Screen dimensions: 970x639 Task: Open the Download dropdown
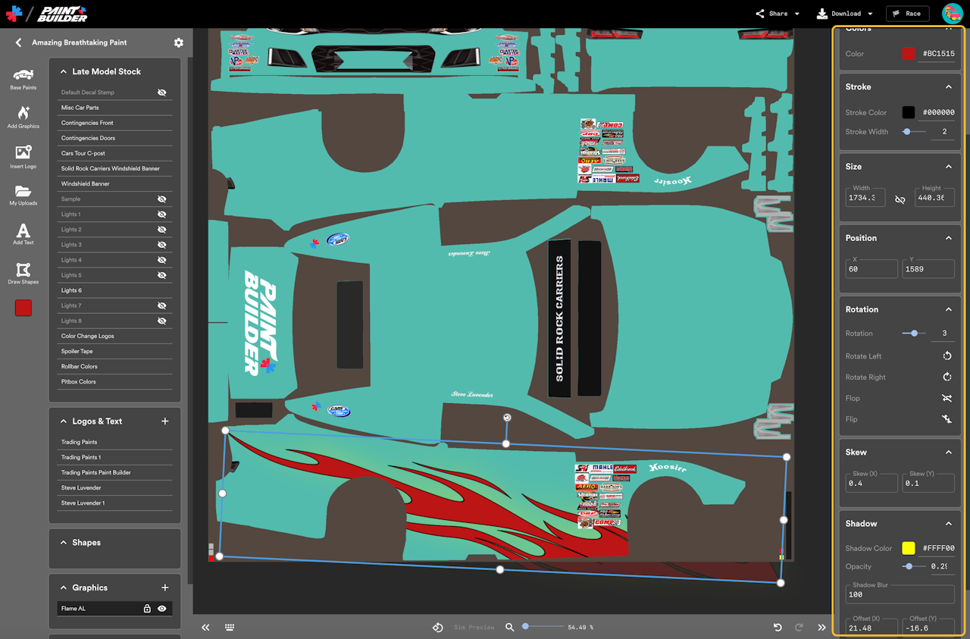click(844, 14)
